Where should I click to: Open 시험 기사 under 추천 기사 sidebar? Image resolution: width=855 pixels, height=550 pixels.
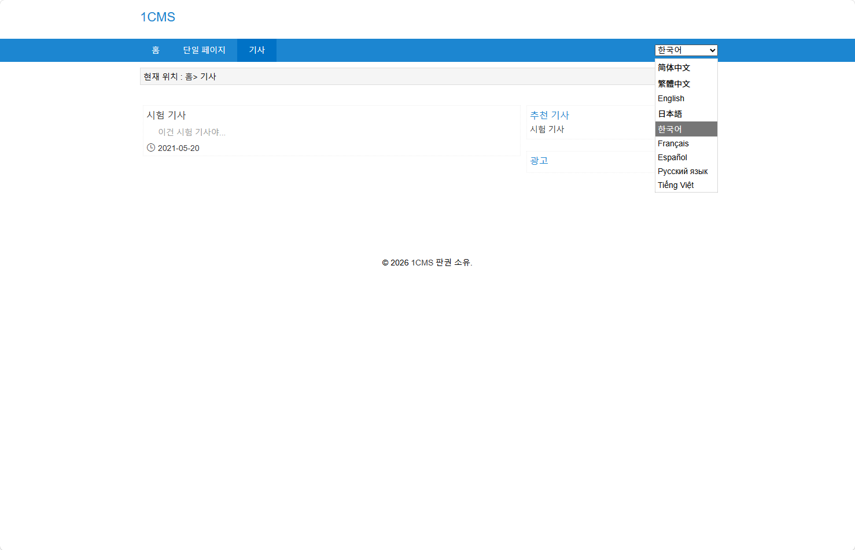547,129
